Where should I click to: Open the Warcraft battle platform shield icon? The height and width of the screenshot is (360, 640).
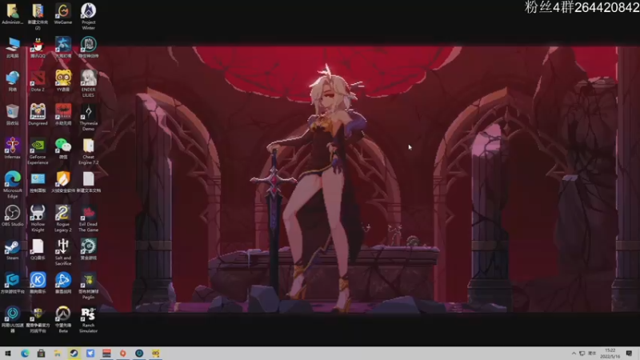pos(38,314)
